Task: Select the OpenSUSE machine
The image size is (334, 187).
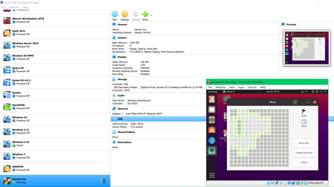Action: tap(55, 107)
